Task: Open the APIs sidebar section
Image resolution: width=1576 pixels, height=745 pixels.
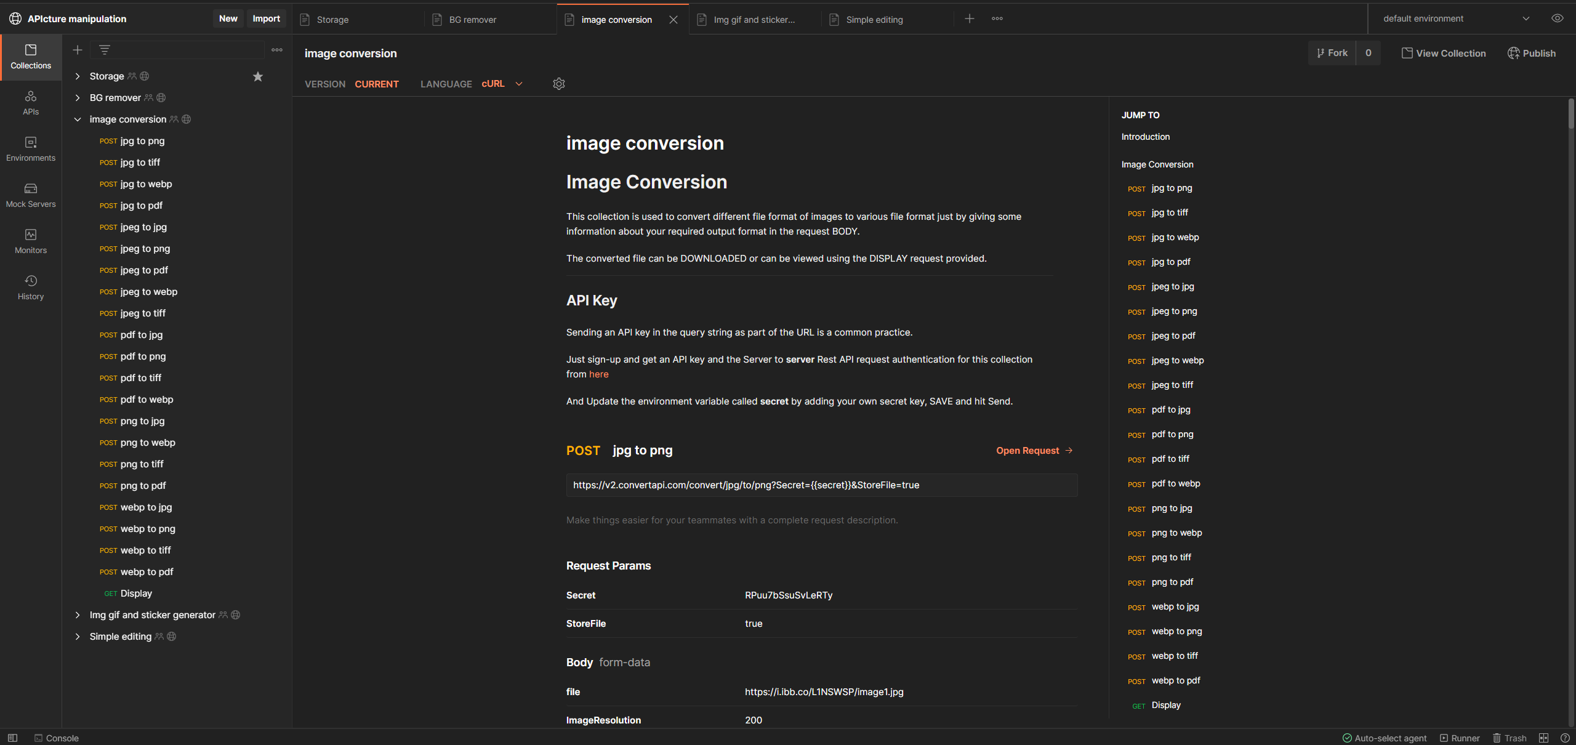Action: tap(31, 102)
